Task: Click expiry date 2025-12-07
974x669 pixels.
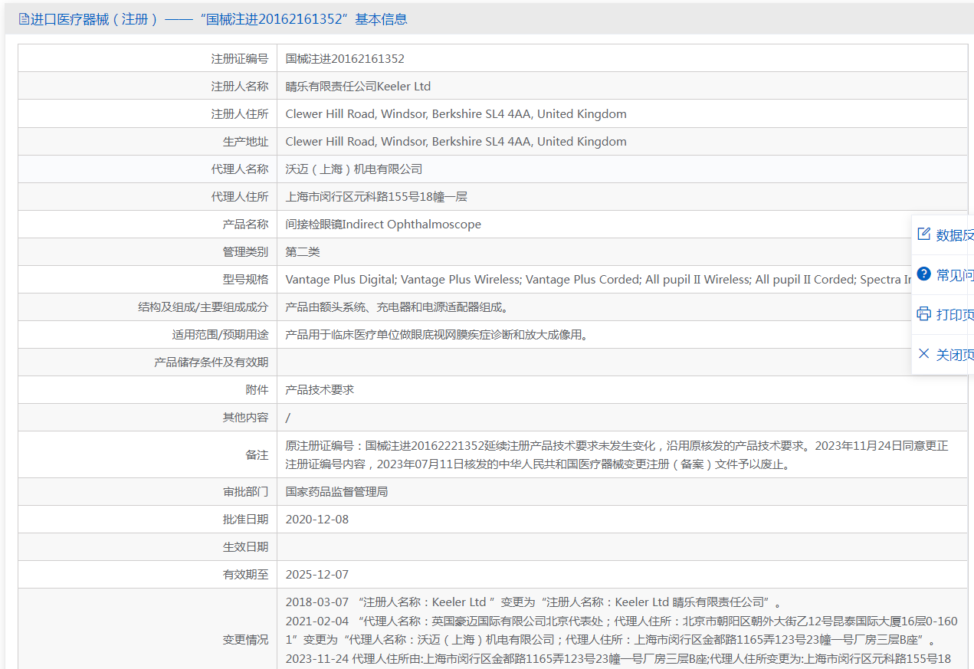Action: [x=317, y=574]
